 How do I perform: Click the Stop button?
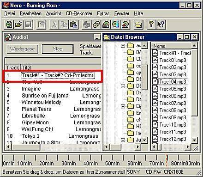click(x=58, y=49)
